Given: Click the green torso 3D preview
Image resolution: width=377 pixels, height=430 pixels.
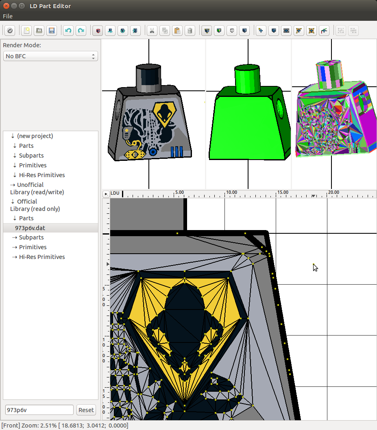Looking at the screenshot, I should (249, 112).
